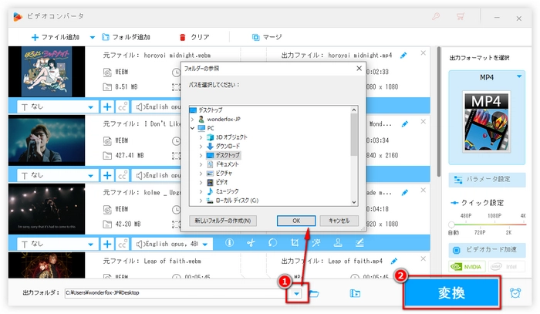The height and width of the screenshot is (314, 540).
Task: Open パラメータ設定 parameter settings
Action: tap(483, 179)
